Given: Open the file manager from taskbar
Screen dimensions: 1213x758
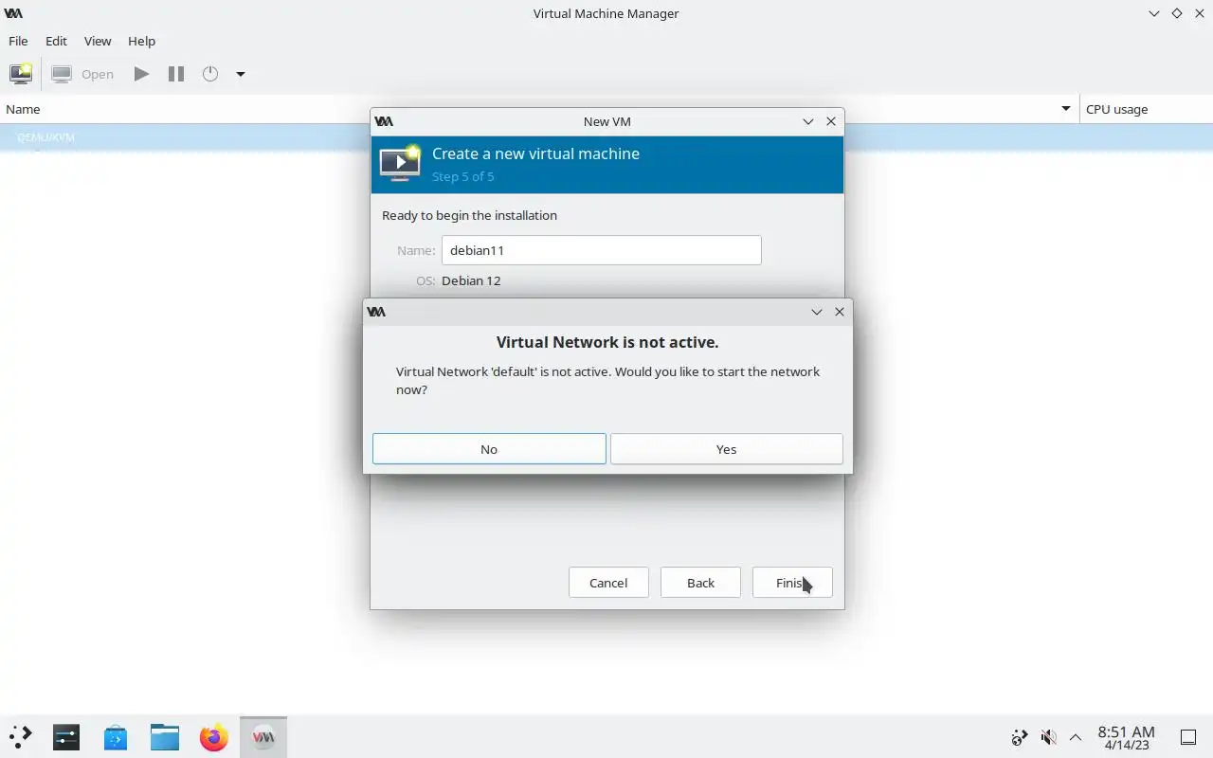Looking at the screenshot, I should (165, 736).
